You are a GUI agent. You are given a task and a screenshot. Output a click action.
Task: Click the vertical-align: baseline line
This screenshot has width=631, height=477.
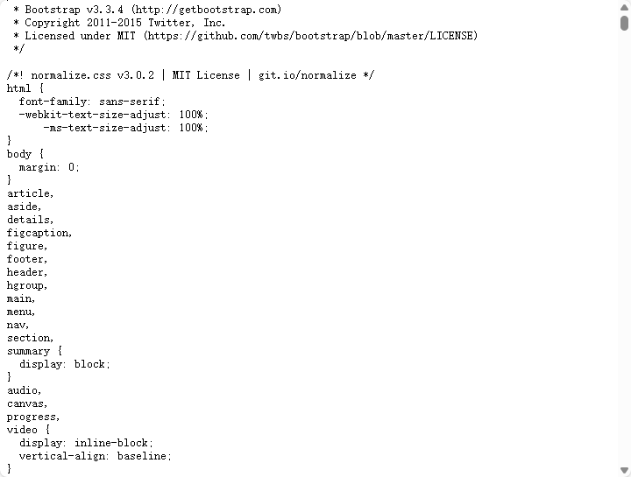click(96, 456)
